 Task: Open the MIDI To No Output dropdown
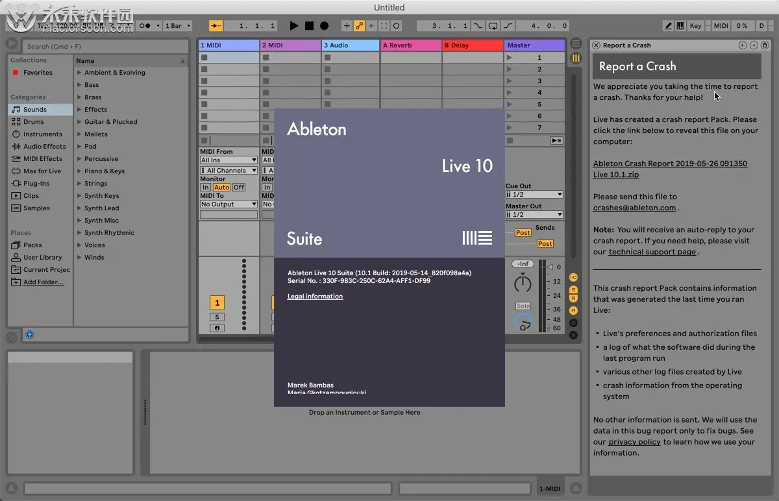[229, 204]
